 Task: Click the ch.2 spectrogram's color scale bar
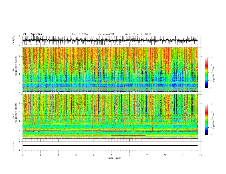click(x=207, y=120)
